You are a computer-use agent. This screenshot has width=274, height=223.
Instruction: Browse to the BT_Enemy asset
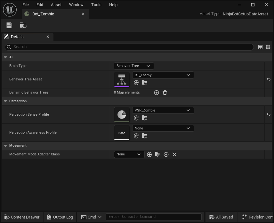click(x=144, y=83)
